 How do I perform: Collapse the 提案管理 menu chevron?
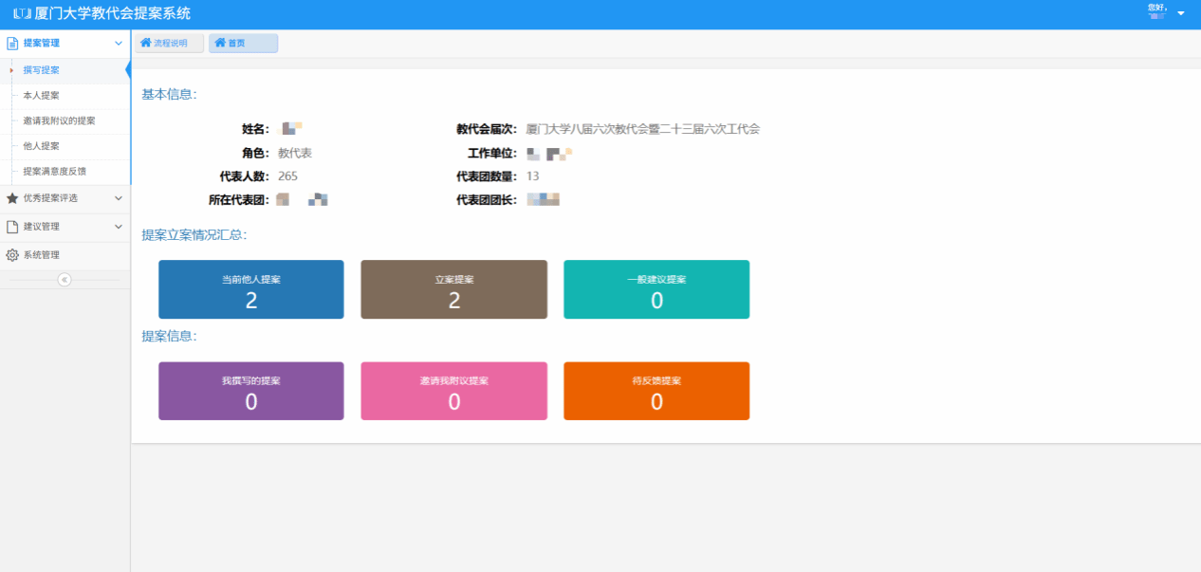(x=118, y=44)
